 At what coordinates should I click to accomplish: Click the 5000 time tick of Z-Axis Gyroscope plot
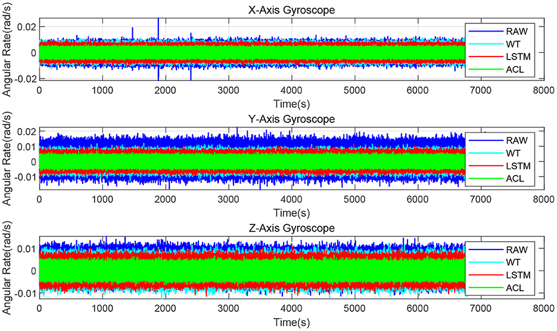click(x=354, y=308)
